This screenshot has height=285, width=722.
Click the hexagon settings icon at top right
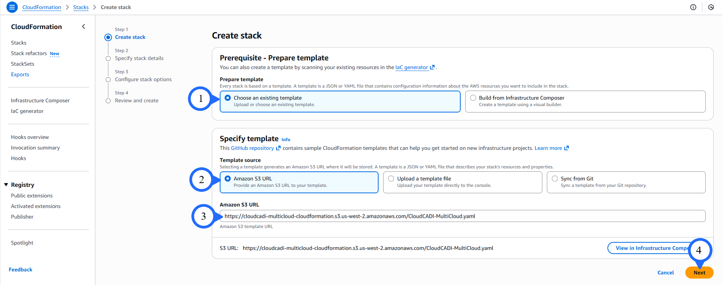point(711,7)
